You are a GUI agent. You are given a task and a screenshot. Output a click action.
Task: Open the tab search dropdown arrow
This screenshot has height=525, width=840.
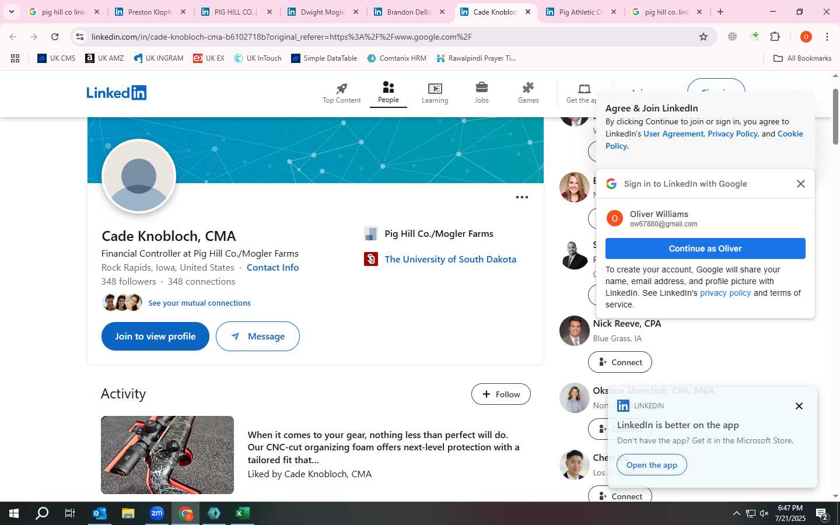(11, 12)
